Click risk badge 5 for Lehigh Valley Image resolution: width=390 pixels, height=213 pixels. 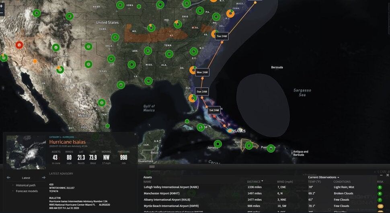tap(380, 187)
